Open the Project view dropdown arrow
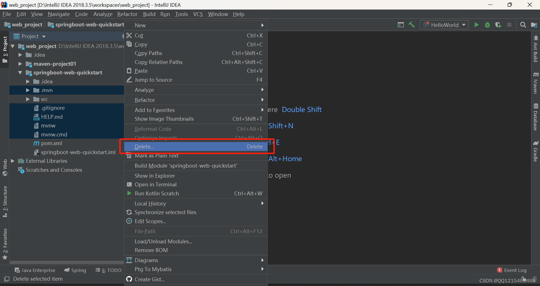 [44, 36]
